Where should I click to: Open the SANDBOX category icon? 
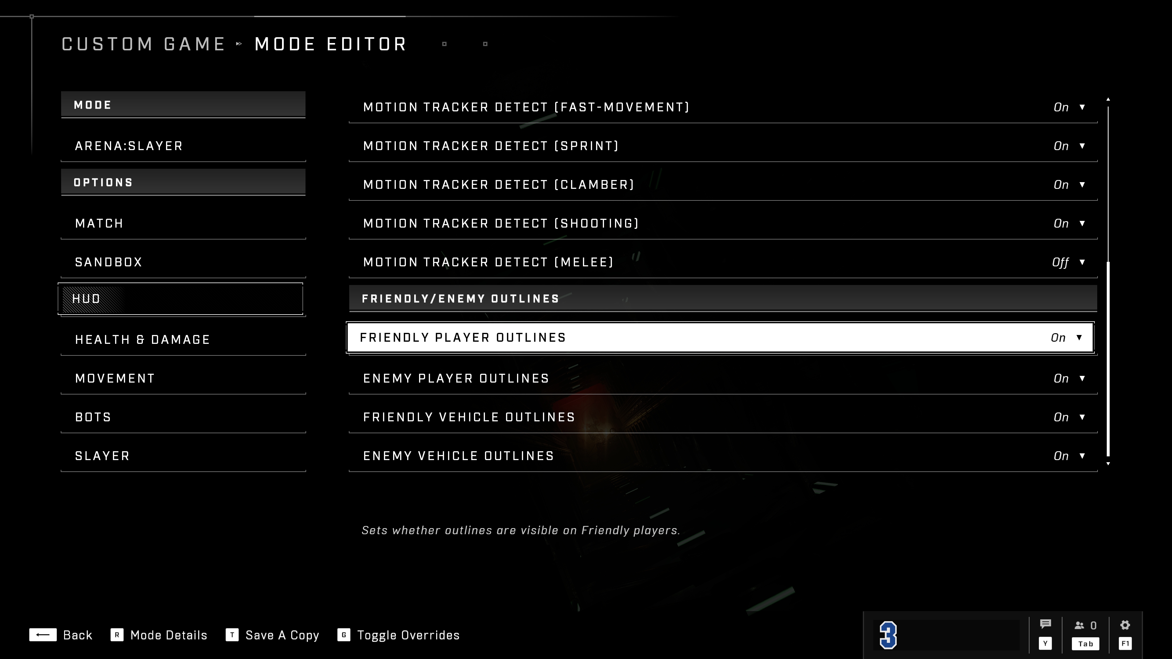183,261
